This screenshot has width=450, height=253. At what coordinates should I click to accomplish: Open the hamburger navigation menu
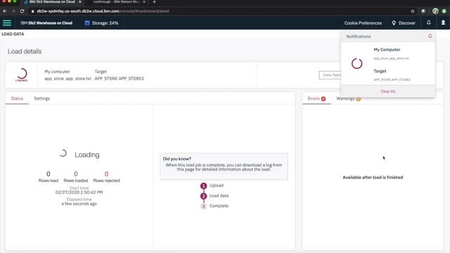(7, 23)
